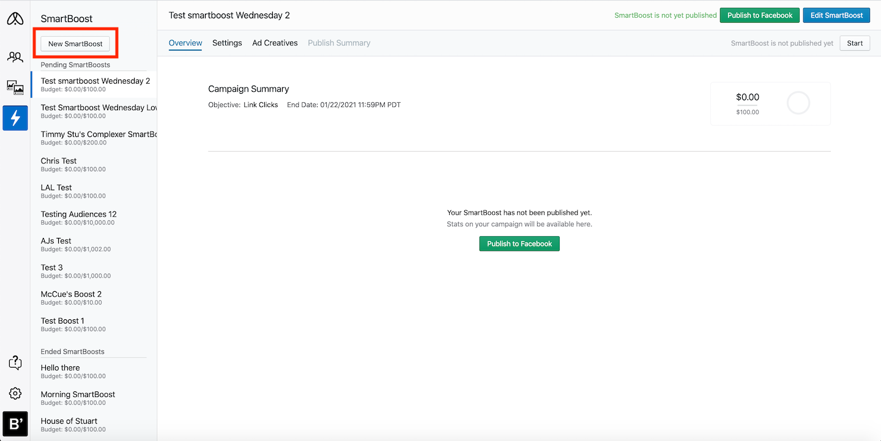This screenshot has height=441, width=881.
Task: Select the AJs Test SmartBoost
Action: coord(94,244)
